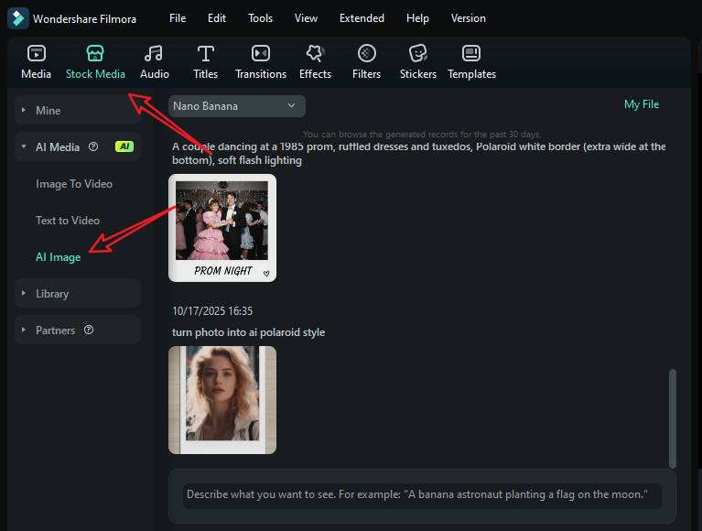The height and width of the screenshot is (531, 702).
Task: Click the help icon next to Partners
Action: (x=89, y=330)
